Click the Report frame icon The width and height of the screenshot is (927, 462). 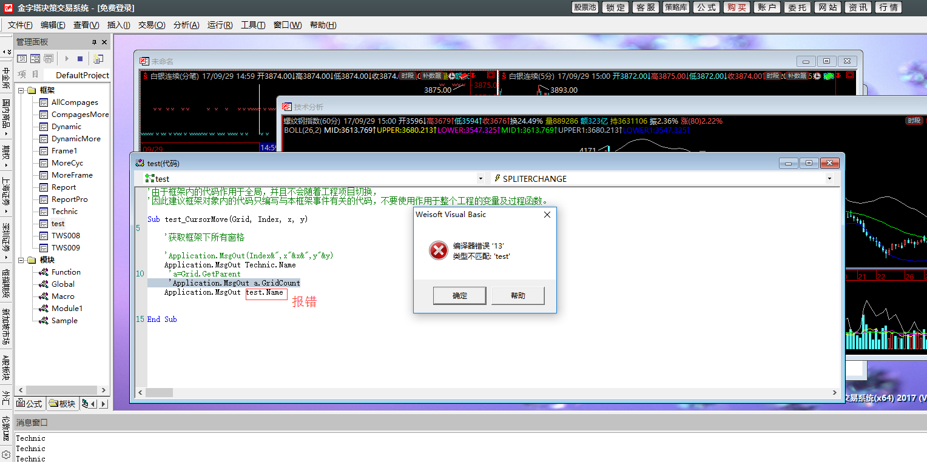click(44, 187)
